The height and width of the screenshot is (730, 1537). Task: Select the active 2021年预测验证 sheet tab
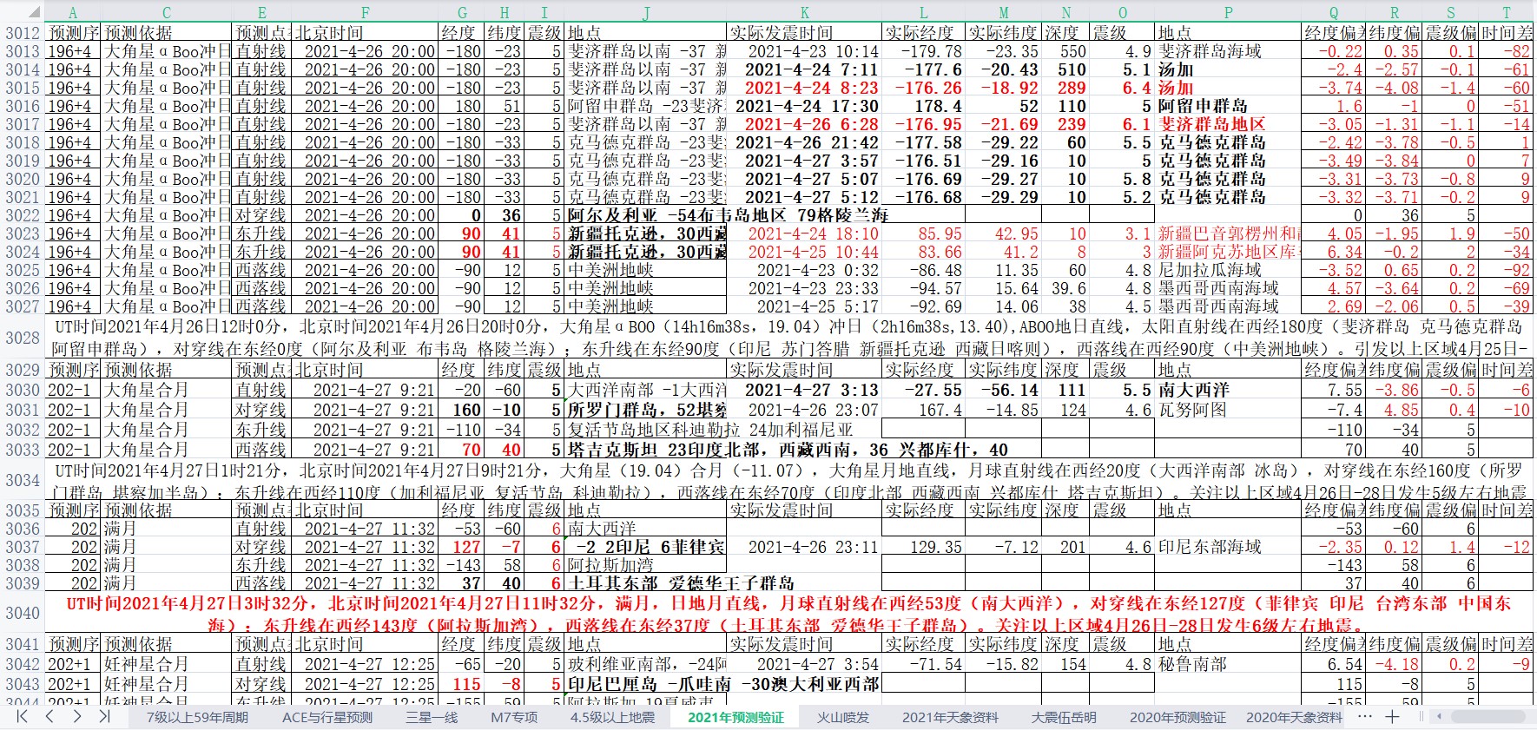tap(736, 717)
